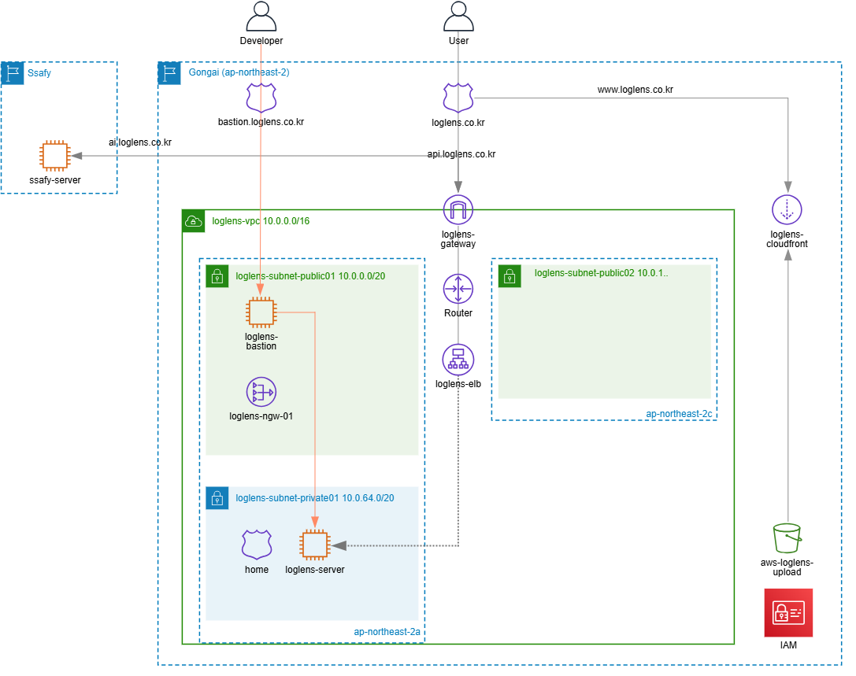Select the bastion.loglens.co.kr Route 53 shield icon

[x=261, y=98]
